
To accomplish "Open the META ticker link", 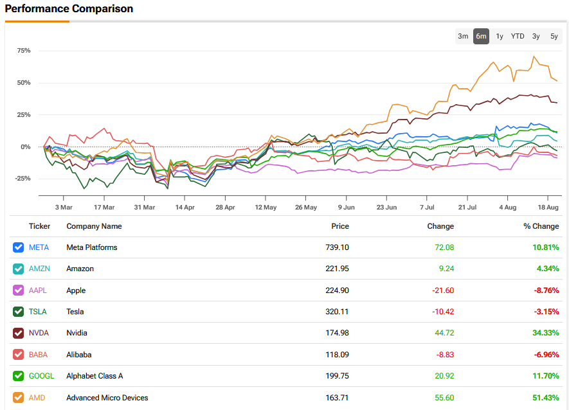I will [39, 247].
